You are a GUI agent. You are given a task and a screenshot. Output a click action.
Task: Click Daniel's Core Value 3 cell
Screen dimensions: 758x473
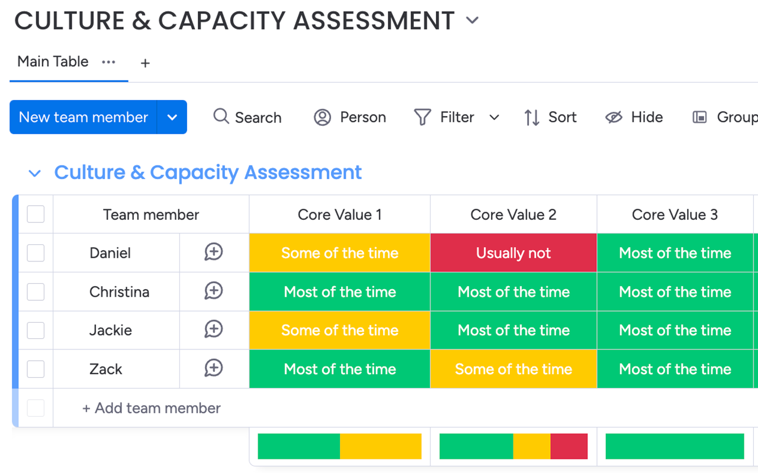pyautogui.click(x=675, y=252)
